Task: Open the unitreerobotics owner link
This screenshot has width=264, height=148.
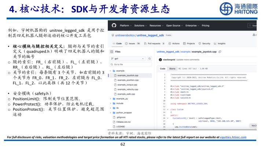Action: (125, 35)
